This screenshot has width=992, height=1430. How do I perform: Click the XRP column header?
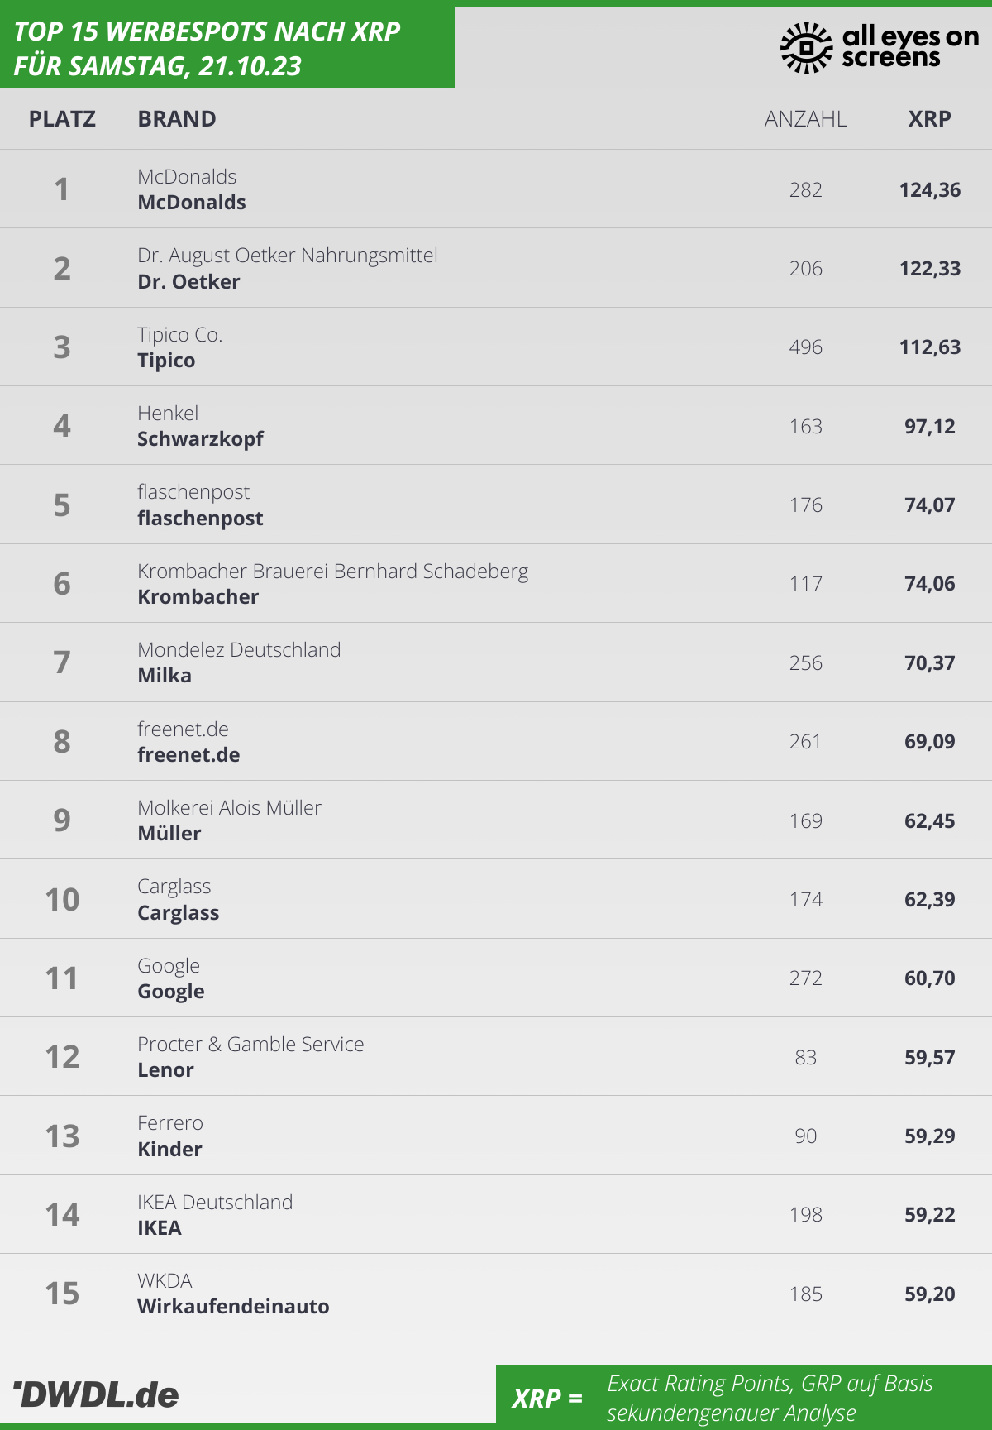coord(929,119)
